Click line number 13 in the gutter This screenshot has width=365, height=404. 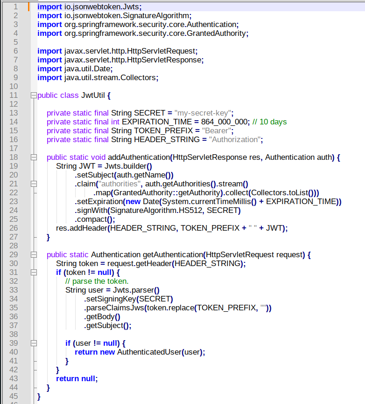tap(14, 113)
